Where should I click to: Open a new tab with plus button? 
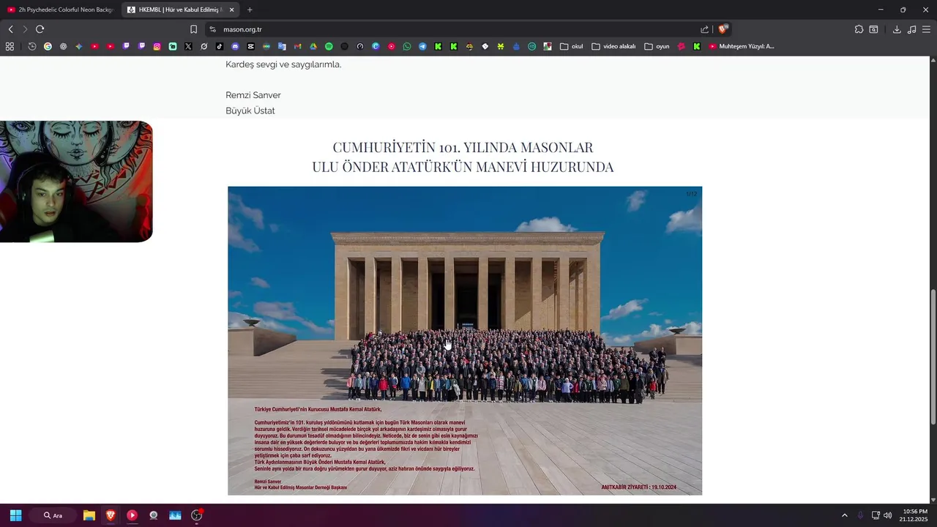tap(250, 10)
